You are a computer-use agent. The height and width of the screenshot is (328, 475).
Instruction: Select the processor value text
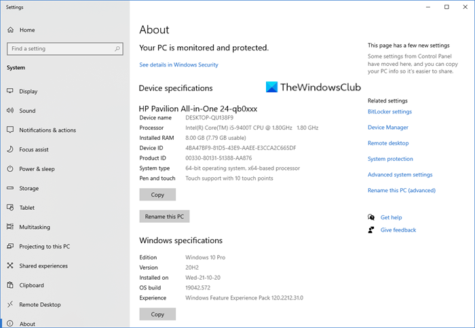(x=252, y=128)
